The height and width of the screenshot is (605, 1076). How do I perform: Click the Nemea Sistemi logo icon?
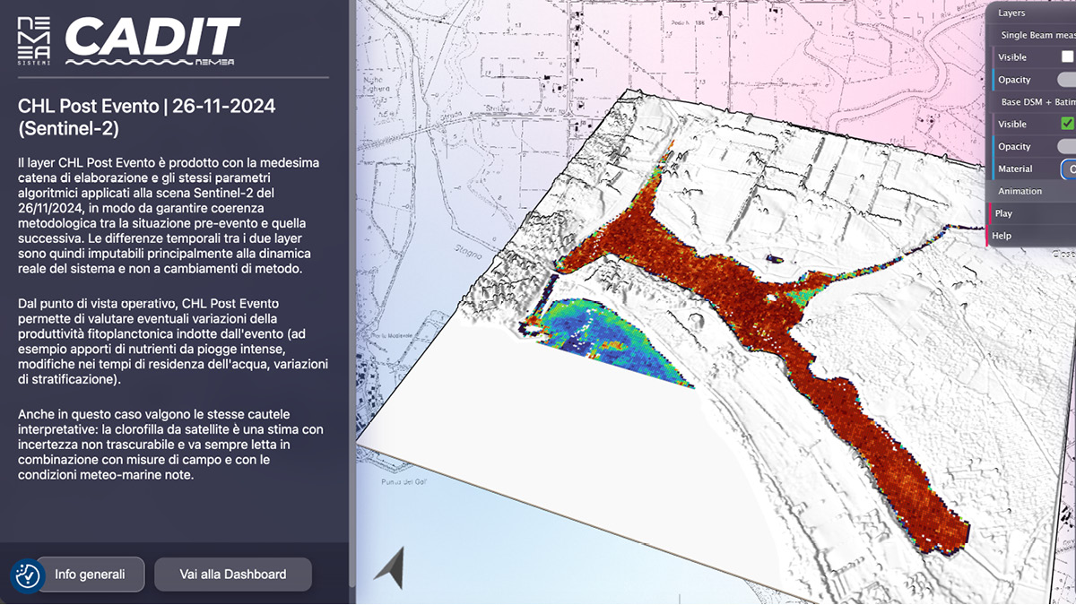click(35, 40)
